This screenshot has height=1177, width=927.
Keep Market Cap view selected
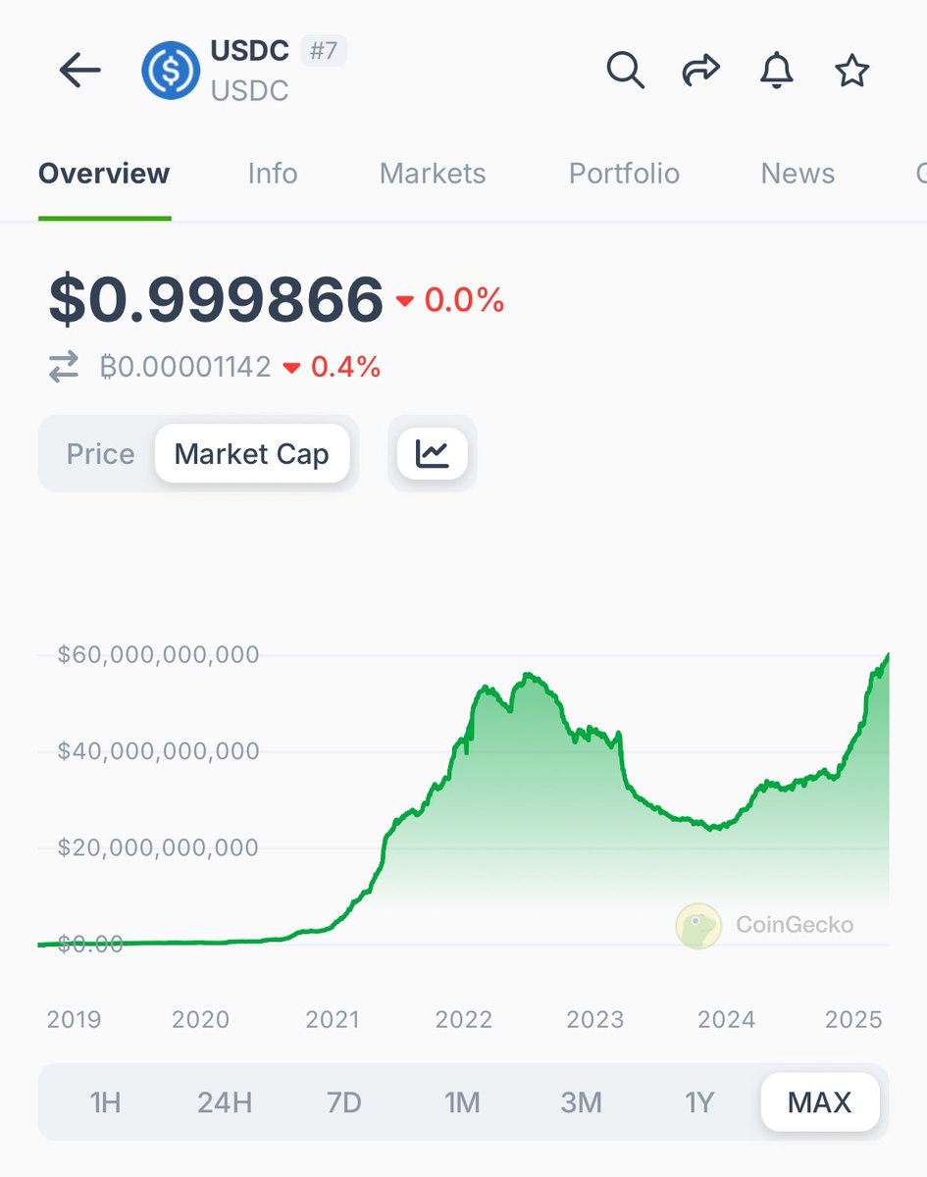click(252, 453)
